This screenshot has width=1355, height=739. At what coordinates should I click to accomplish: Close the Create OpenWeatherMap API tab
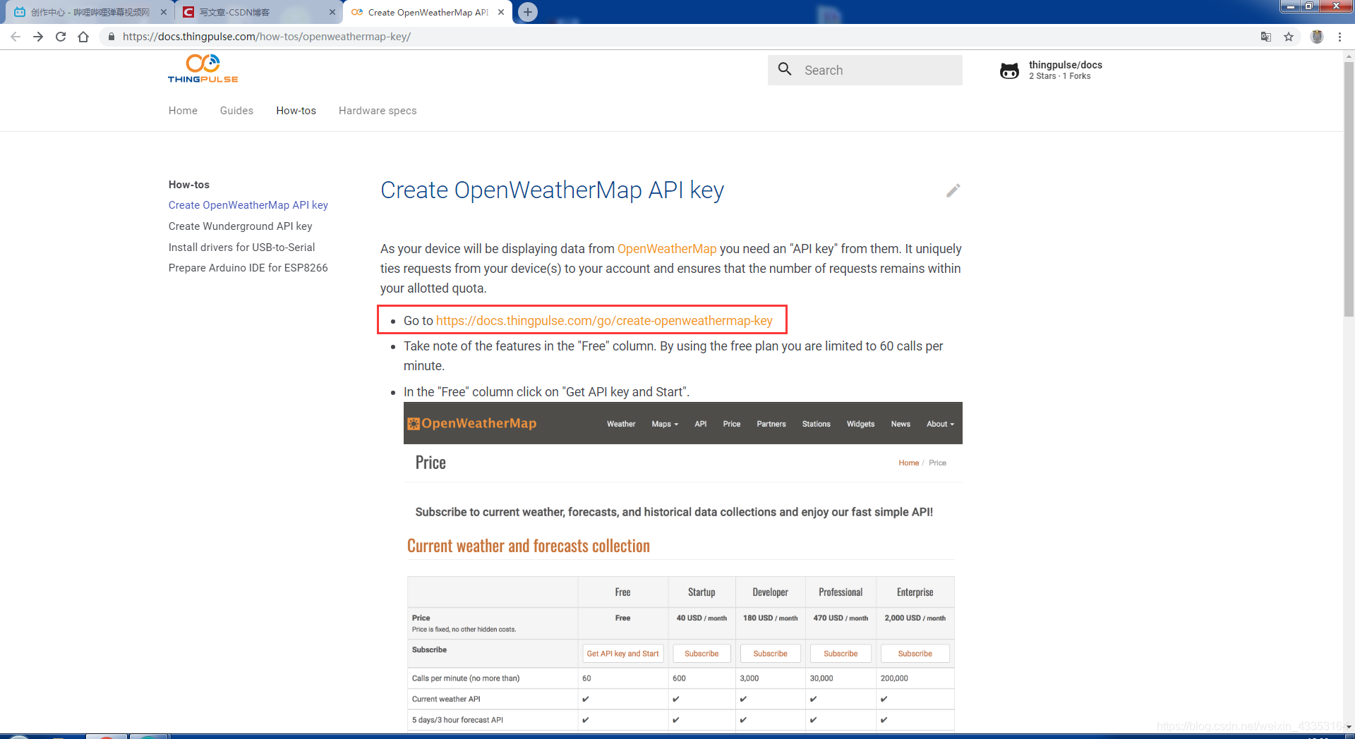pos(501,12)
